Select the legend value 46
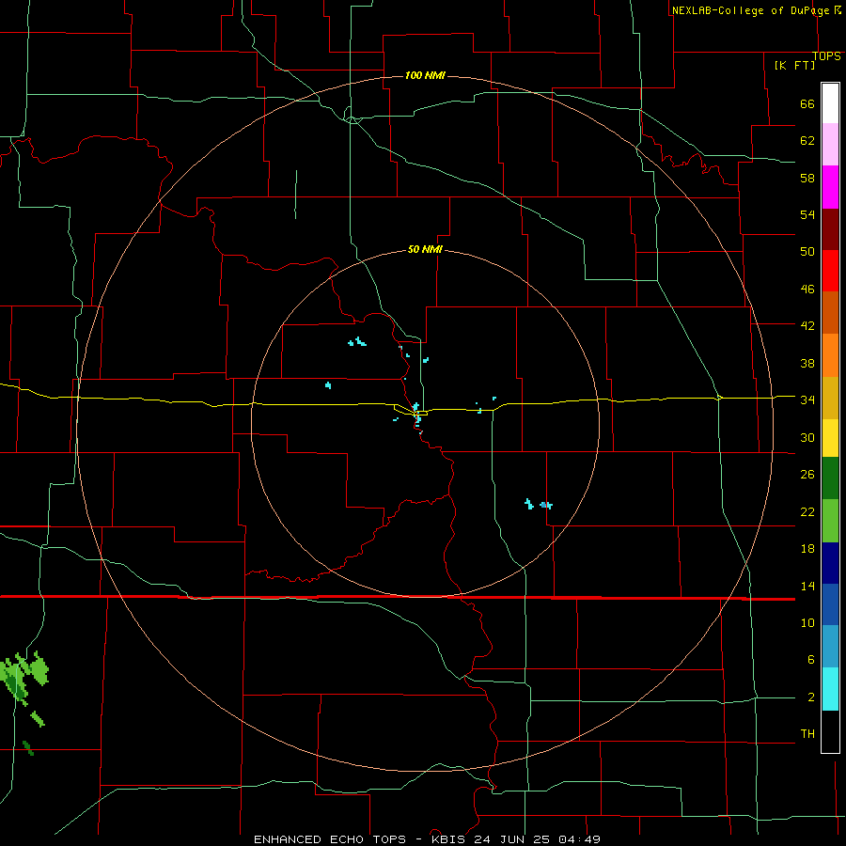The width and height of the screenshot is (846, 846). [x=807, y=290]
